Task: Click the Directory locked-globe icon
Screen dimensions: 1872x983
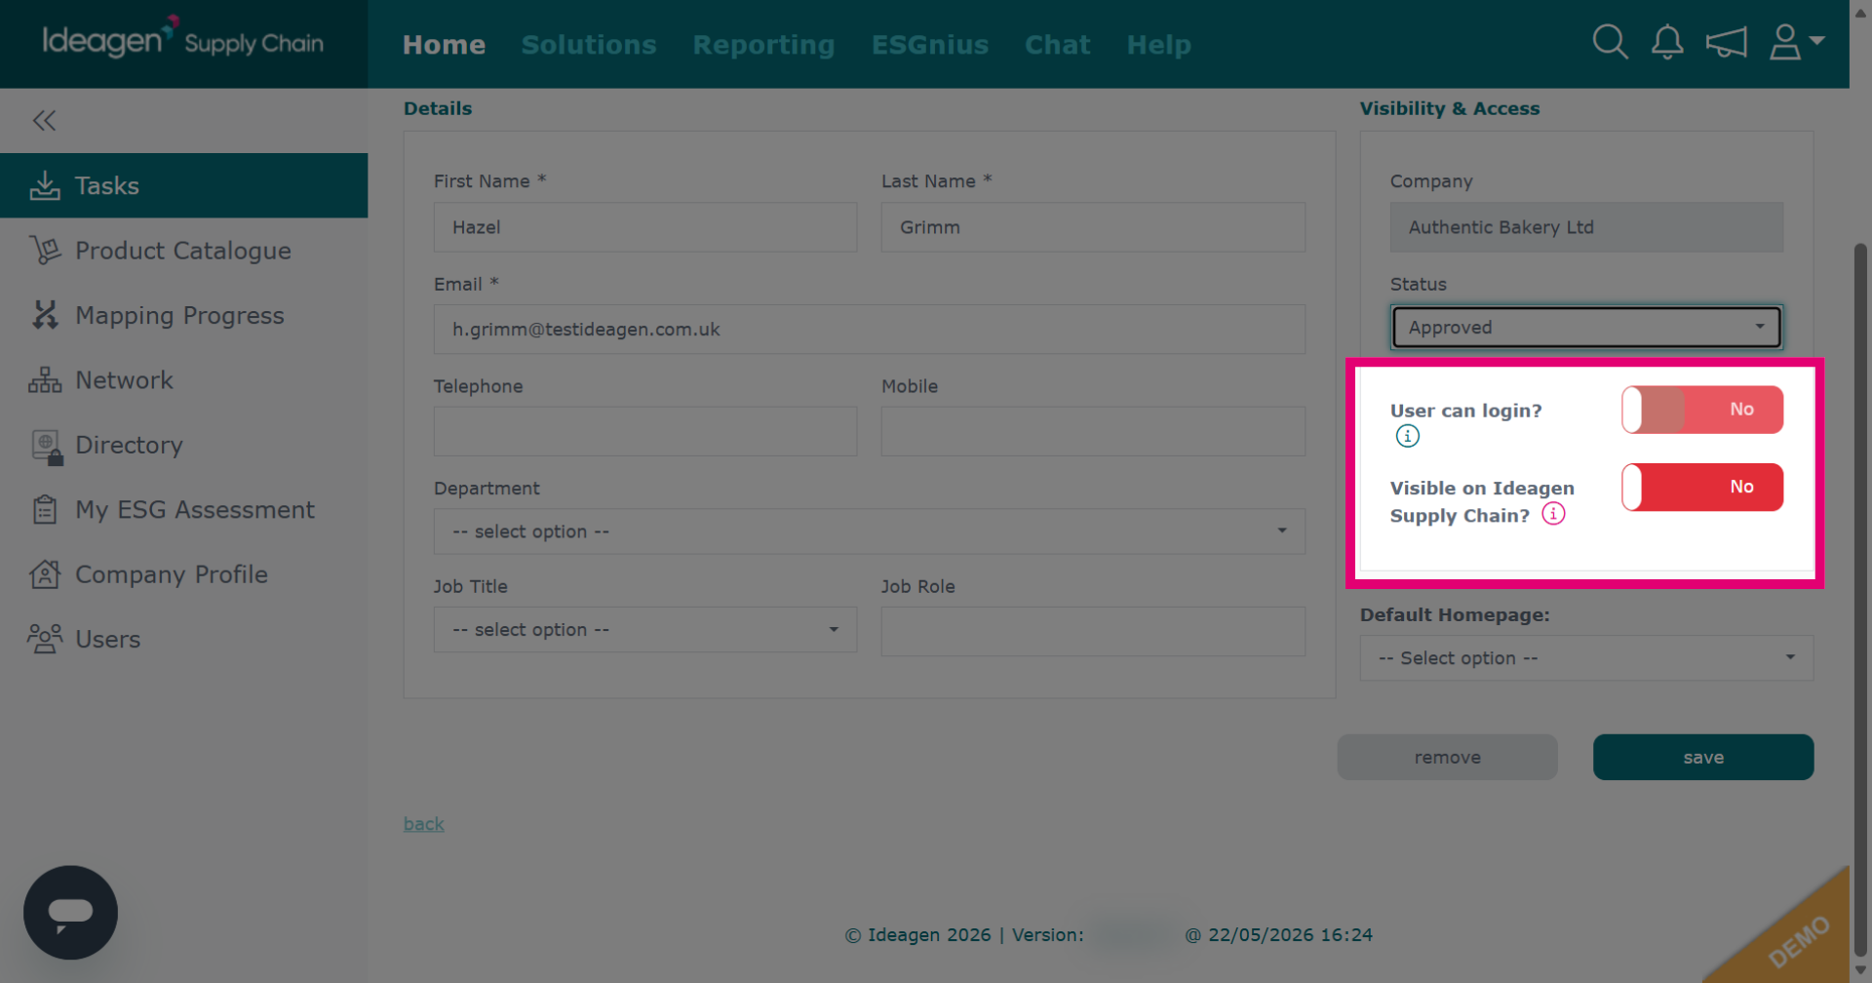Action: click(47, 447)
